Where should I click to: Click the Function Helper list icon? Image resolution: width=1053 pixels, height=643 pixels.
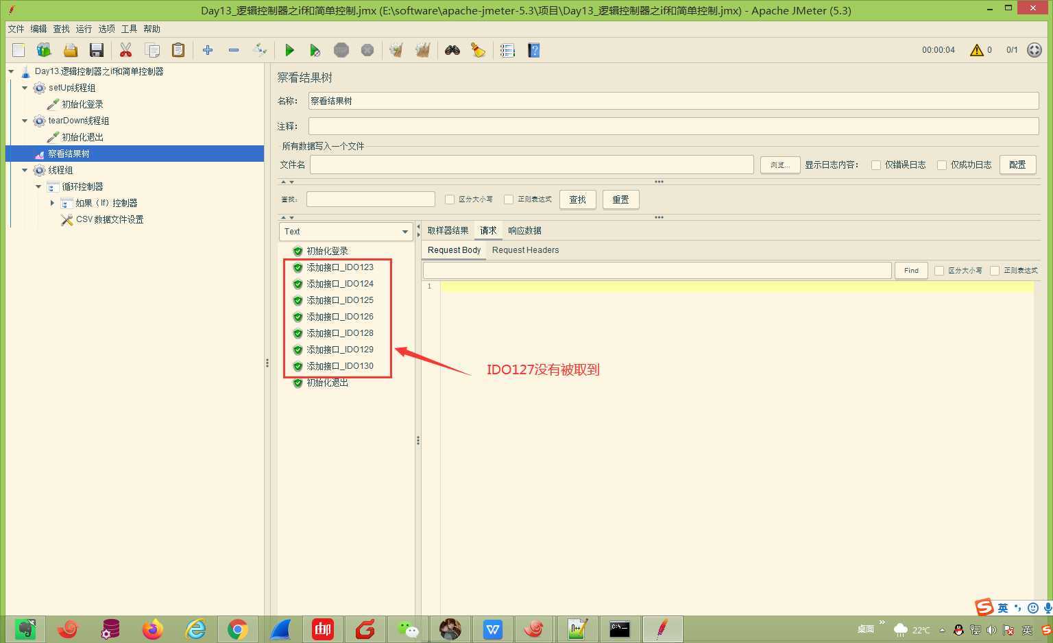tap(507, 50)
